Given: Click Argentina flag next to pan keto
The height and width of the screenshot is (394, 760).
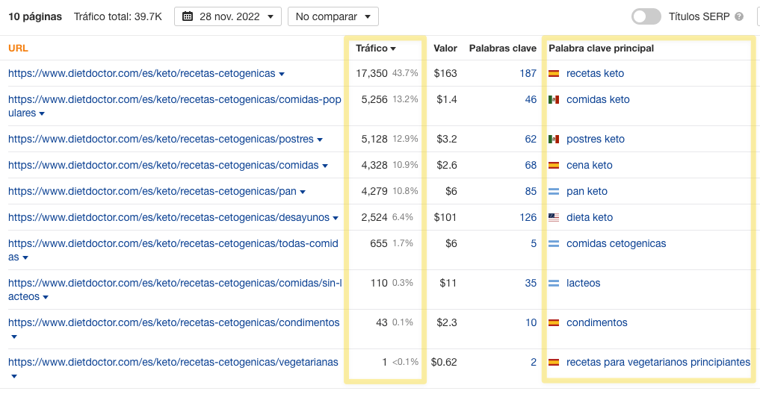Looking at the screenshot, I should (x=554, y=192).
